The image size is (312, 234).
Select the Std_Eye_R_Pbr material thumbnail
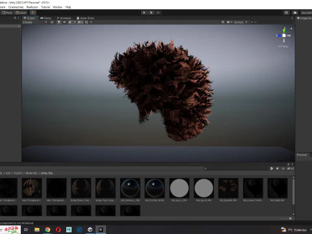coord(203,188)
